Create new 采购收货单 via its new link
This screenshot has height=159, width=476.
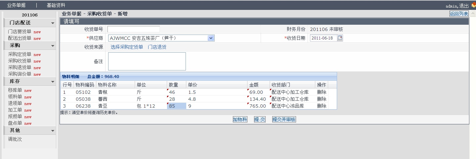pos(37,61)
